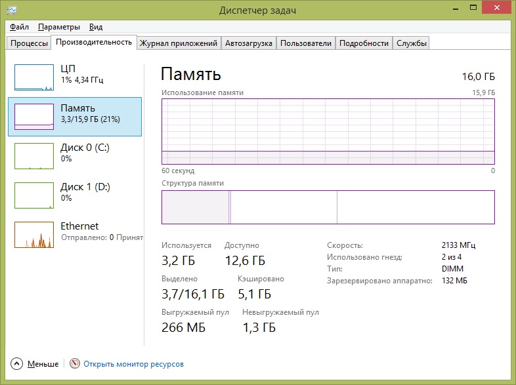The image size is (516, 385).
Task: Switch to the Подробности tab
Action: point(364,43)
